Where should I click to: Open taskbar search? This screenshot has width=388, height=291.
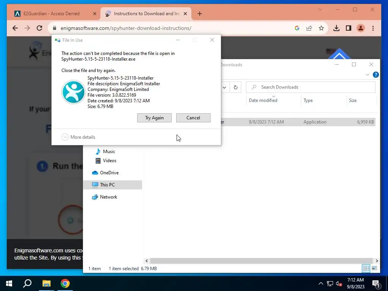tap(27, 283)
